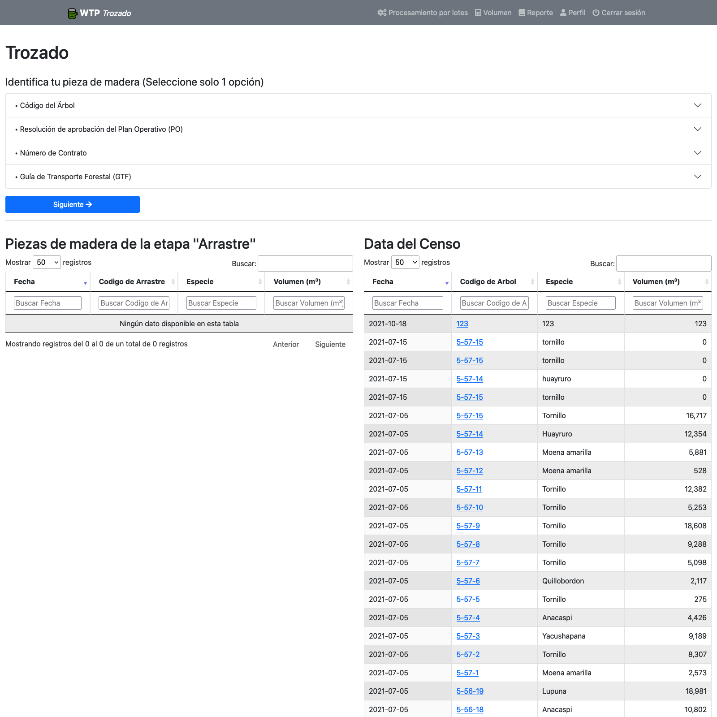Expand the Código del Árbol option
The height and width of the screenshot is (717, 717).
(x=358, y=105)
